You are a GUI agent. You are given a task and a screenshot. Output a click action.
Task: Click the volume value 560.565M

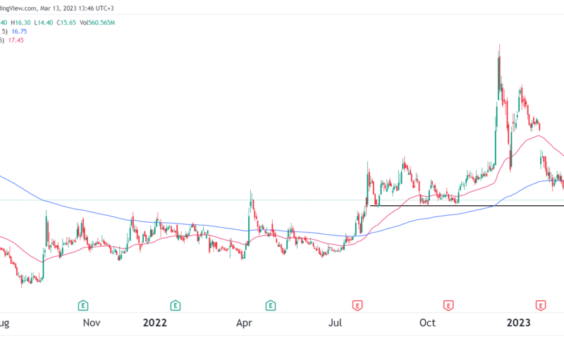click(102, 23)
